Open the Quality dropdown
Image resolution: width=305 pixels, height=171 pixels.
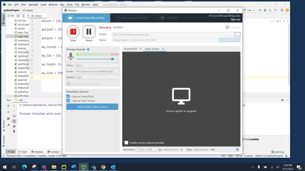coord(97,77)
